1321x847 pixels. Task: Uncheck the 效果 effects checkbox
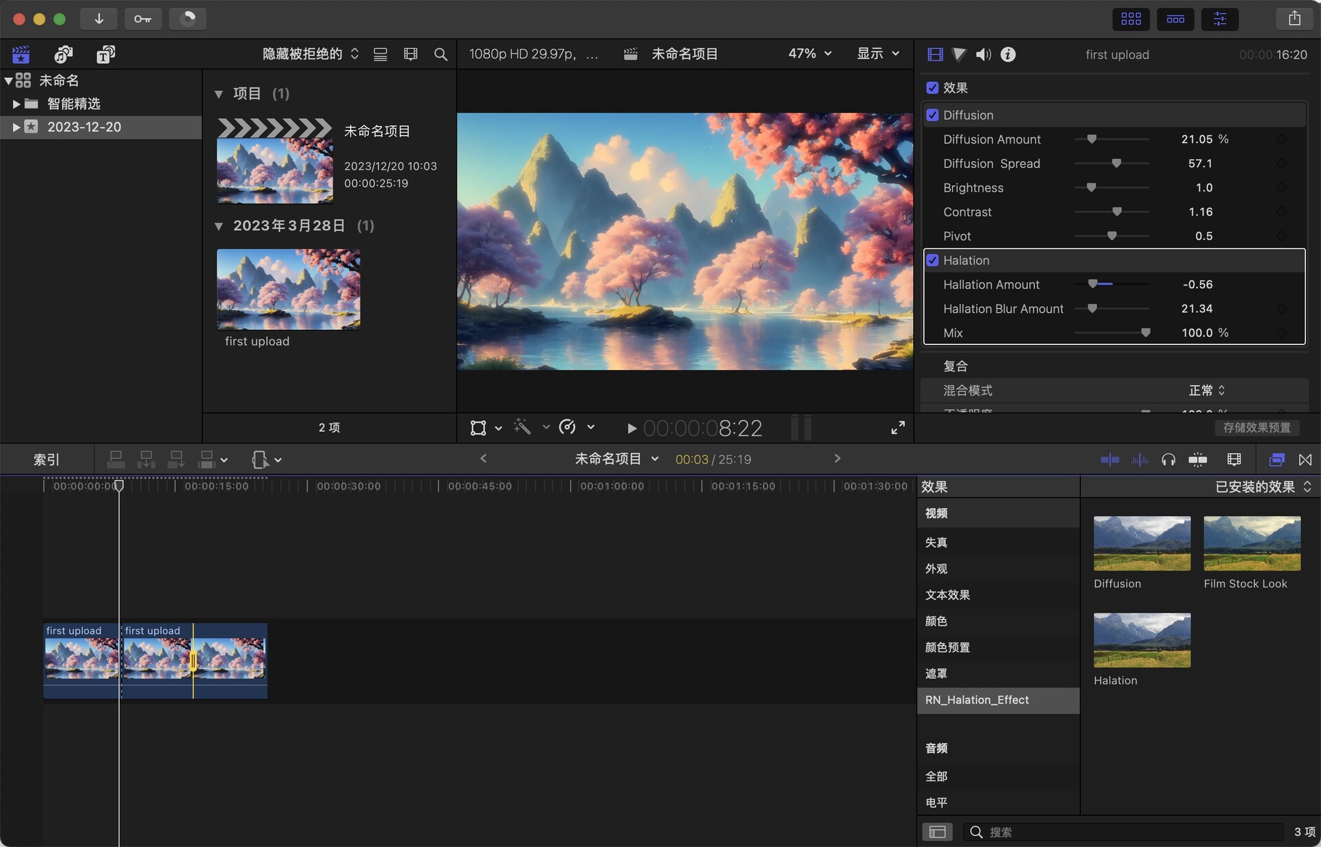(x=932, y=88)
